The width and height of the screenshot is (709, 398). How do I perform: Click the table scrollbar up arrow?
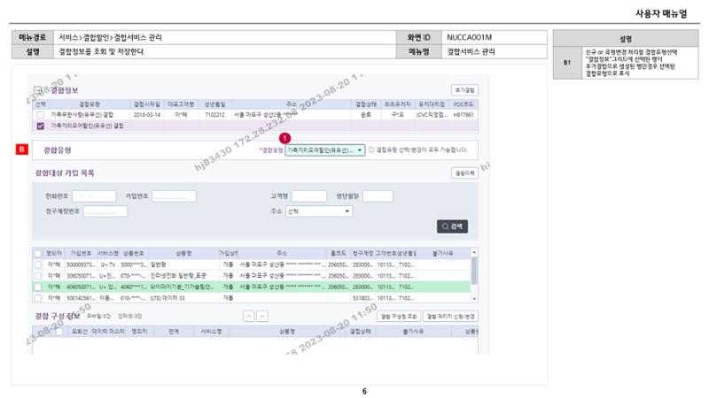tap(474, 253)
